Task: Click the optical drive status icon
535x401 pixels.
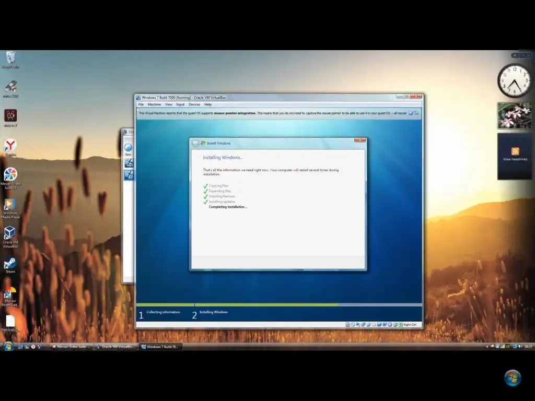Action: click(x=353, y=325)
